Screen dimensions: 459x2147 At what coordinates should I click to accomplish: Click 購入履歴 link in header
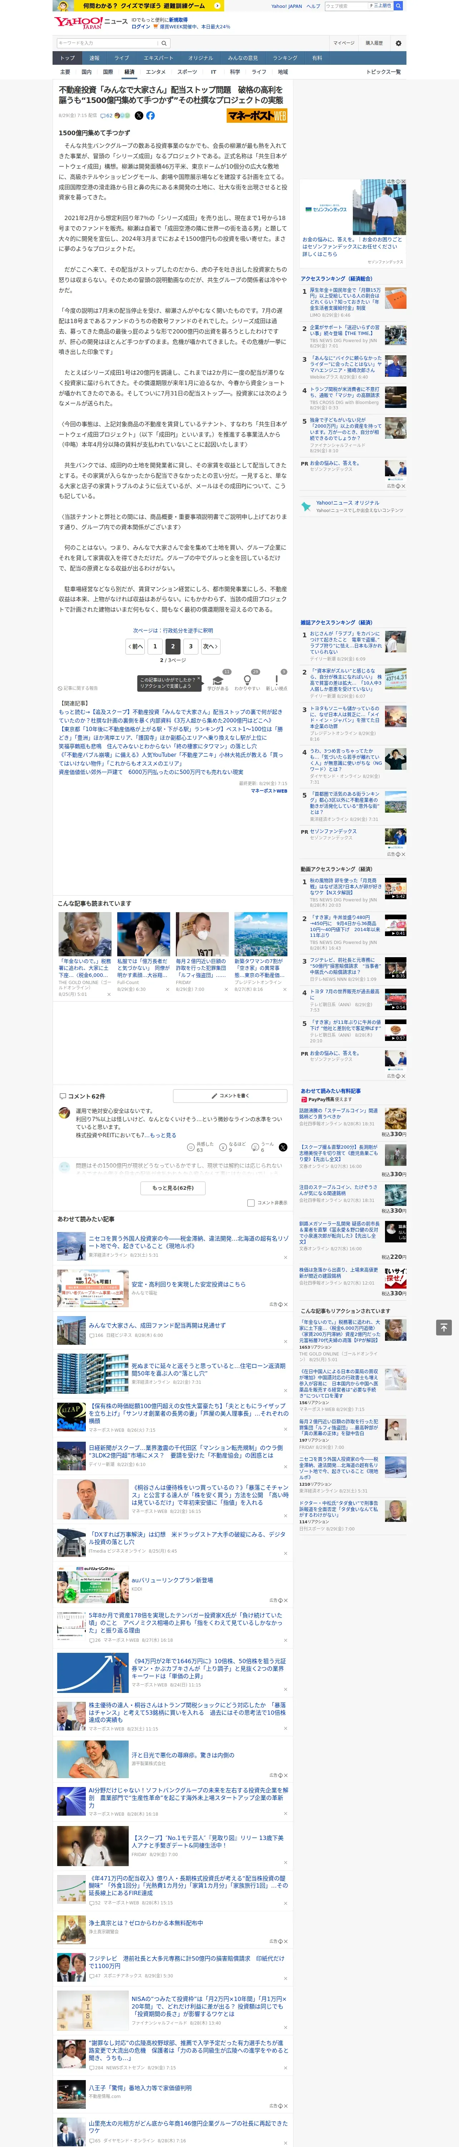point(374,43)
